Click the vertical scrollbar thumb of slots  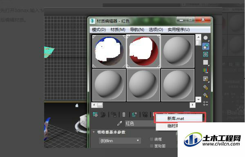pyautogui.click(x=198, y=43)
